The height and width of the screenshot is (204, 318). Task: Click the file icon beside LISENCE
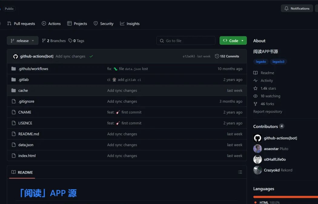pos(14,123)
